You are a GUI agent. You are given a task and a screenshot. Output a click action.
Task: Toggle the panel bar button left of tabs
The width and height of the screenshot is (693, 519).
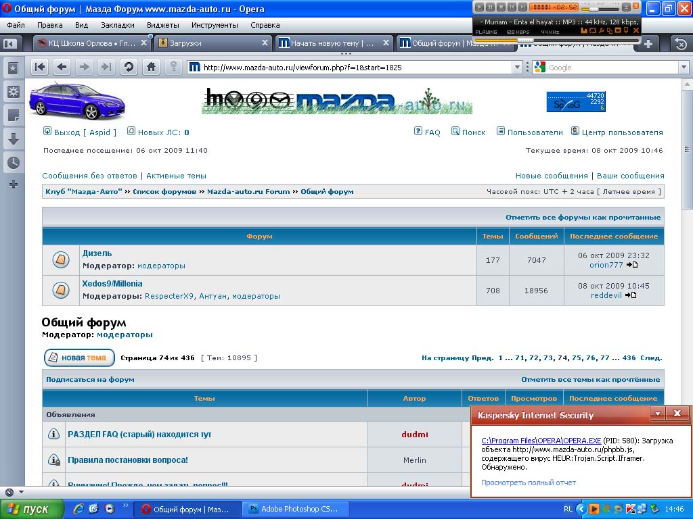pyautogui.click(x=9, y=43)
